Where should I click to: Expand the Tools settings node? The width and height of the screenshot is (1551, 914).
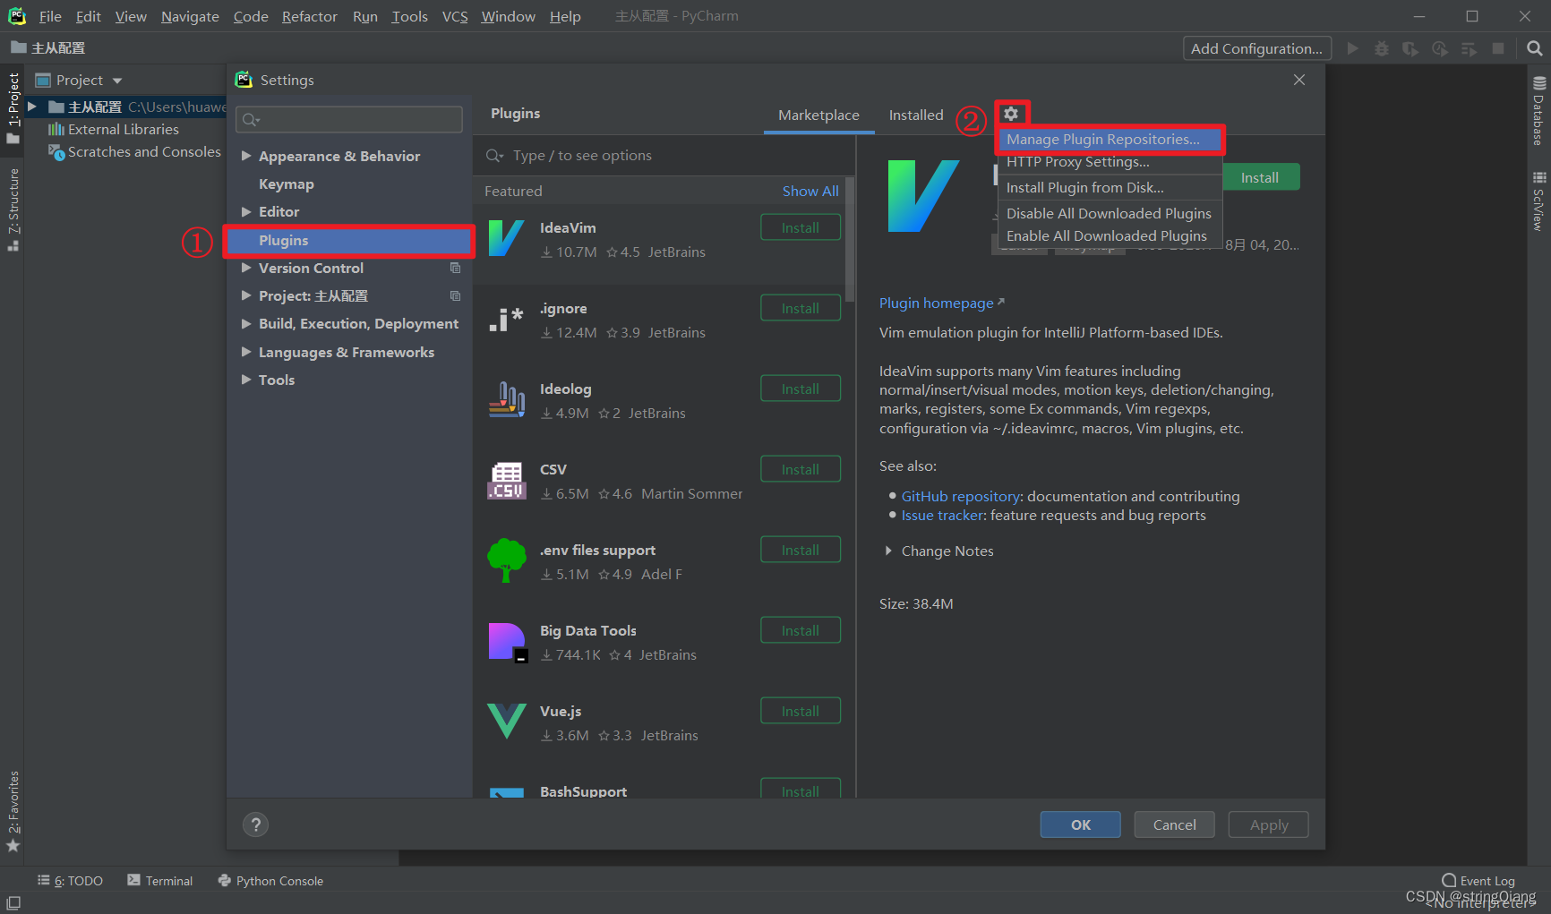pos(245,380)
